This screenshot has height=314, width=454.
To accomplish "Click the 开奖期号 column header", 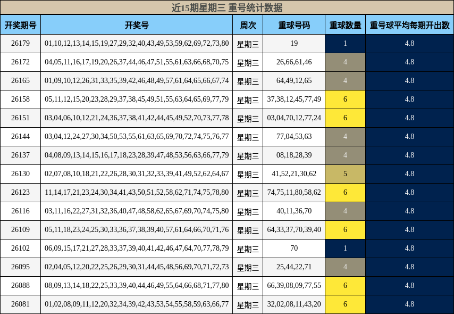I will [21, 24].
